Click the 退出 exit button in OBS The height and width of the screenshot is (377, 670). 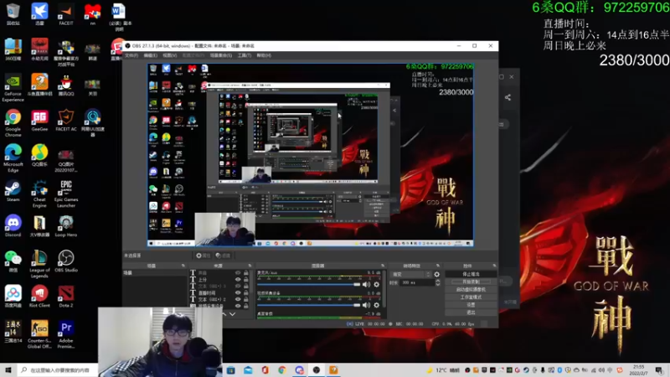pyautogui.click(x=471, y=312)
